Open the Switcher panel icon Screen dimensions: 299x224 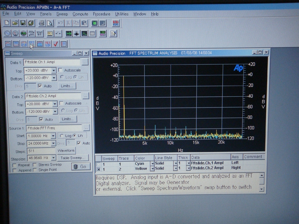point(58,33)
